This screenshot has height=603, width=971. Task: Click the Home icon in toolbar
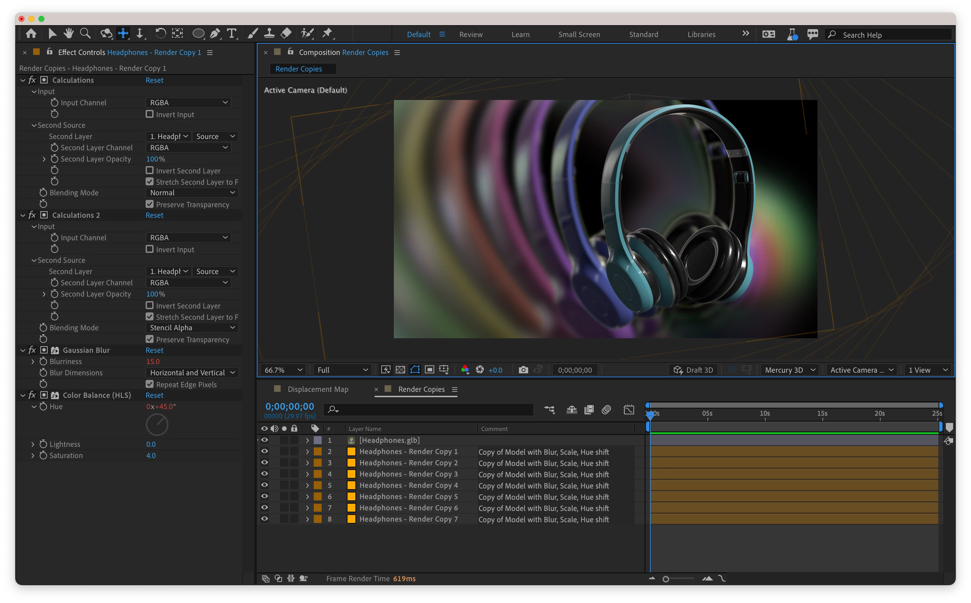31,33
